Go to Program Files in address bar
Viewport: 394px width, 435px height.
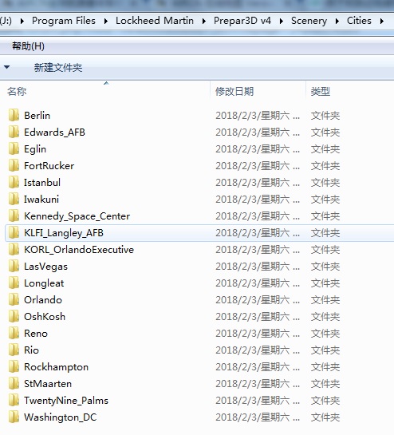[x=64, y=21]
